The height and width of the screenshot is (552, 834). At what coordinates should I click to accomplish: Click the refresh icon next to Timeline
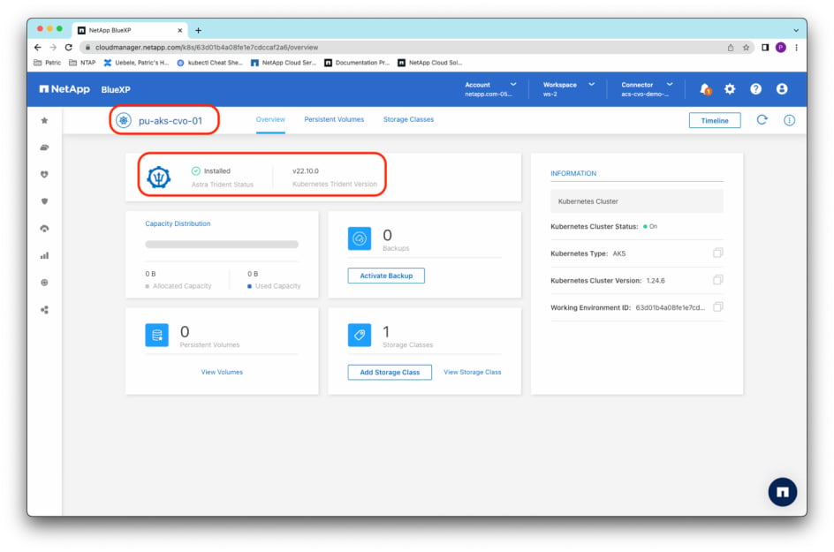click(762, 120)
